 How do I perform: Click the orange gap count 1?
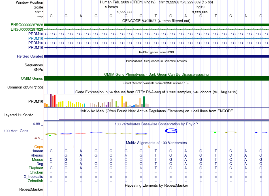74,147
